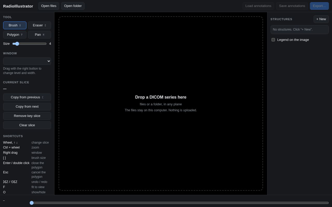Select the Brush tool
This screenshot has height=207, width=332.
(x=15, y=25)
